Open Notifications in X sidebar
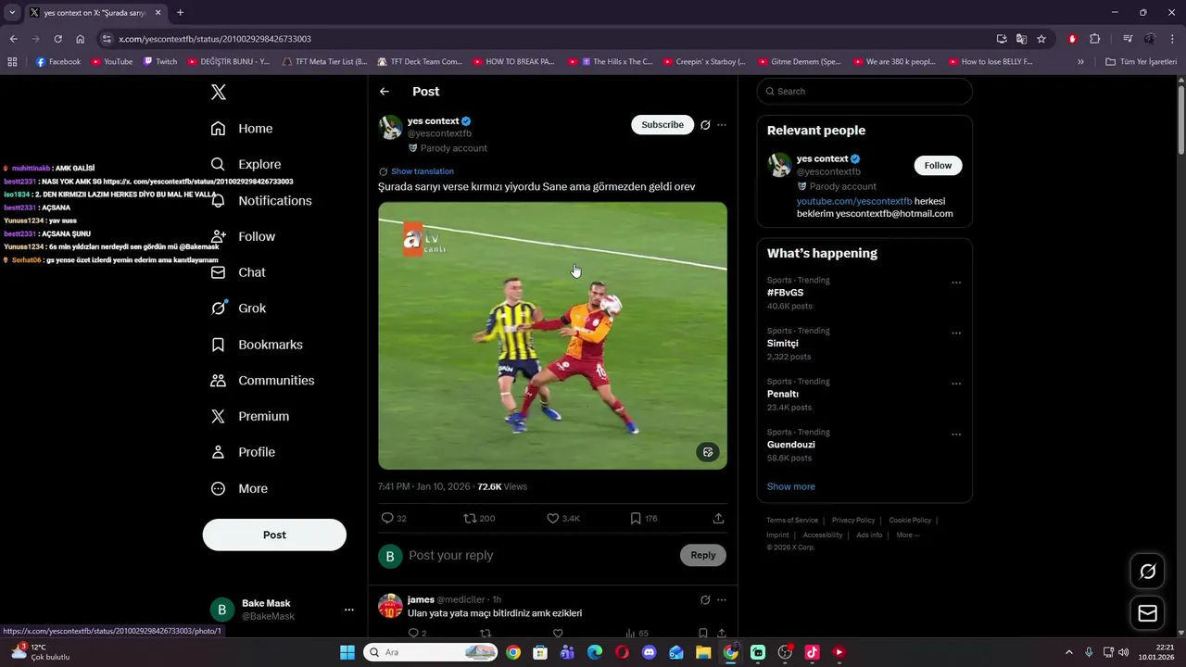 click(261, 201)
